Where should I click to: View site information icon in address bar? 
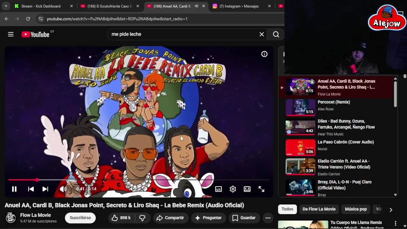(41, 19)
